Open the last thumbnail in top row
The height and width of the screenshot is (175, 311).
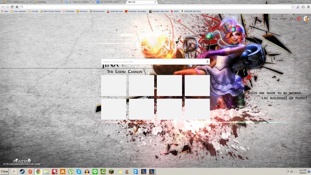coord(197,85)
